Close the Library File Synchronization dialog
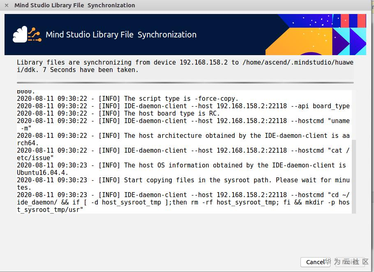Viewport: 374px width, 272px height. [x=7, y=5]
